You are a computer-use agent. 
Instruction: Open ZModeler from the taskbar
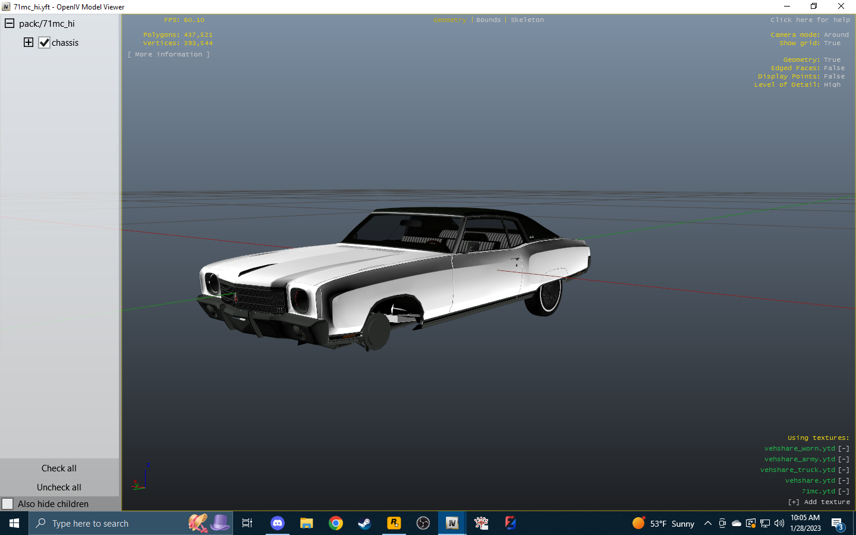pos(510,523)
